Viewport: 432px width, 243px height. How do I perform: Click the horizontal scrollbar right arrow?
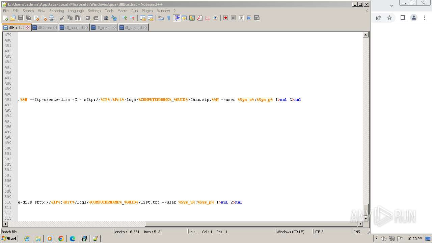coord(360,224)
